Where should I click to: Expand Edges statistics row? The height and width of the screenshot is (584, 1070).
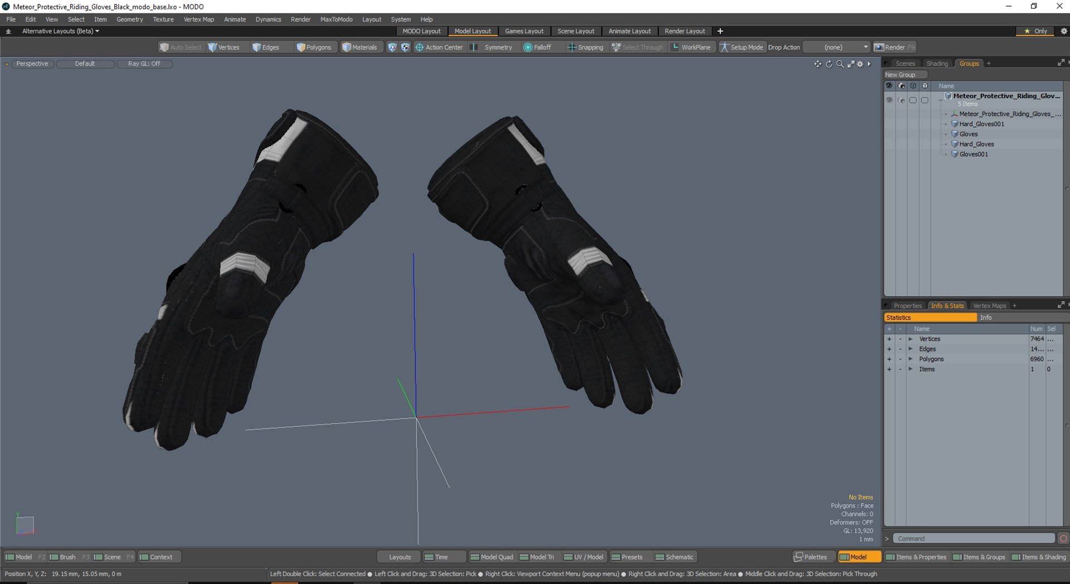[x=911, y=349]
